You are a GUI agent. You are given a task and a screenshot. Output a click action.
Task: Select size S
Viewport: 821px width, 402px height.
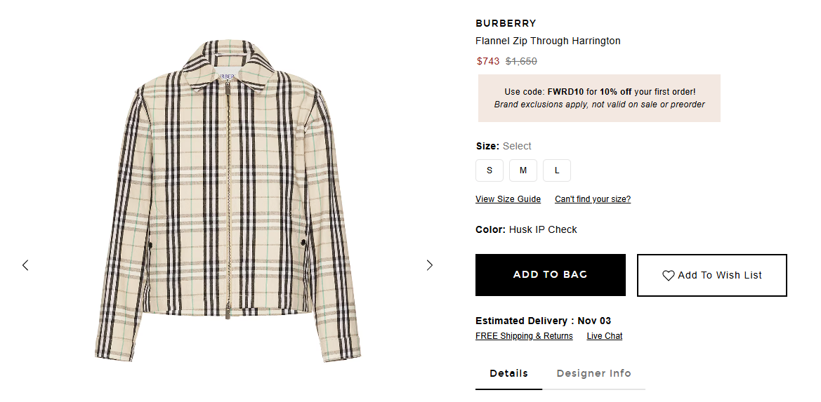(490, 170)
